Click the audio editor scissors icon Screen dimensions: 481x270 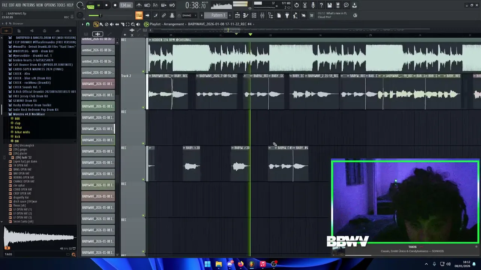coord(305,5)
